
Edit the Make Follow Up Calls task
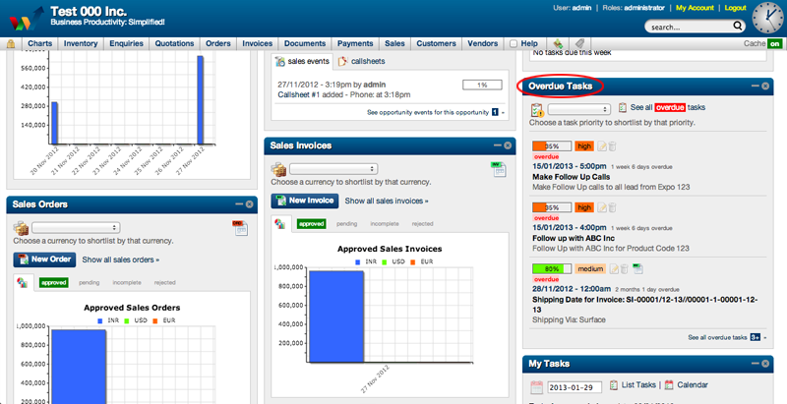pyautogui.click(x=601, y=145)
